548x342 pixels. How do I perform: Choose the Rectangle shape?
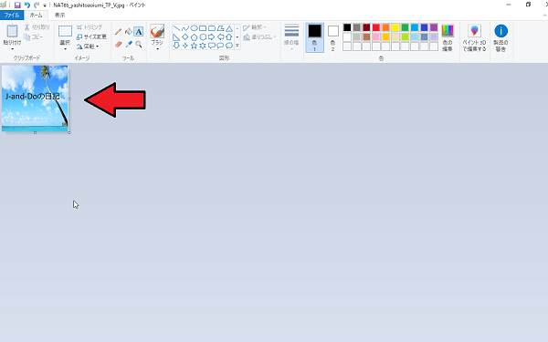click(x=203, y=28)
